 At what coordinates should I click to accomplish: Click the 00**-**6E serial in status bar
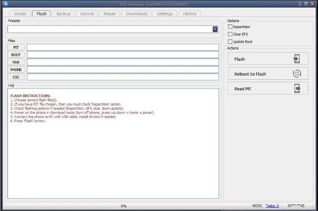click(296, 206)
